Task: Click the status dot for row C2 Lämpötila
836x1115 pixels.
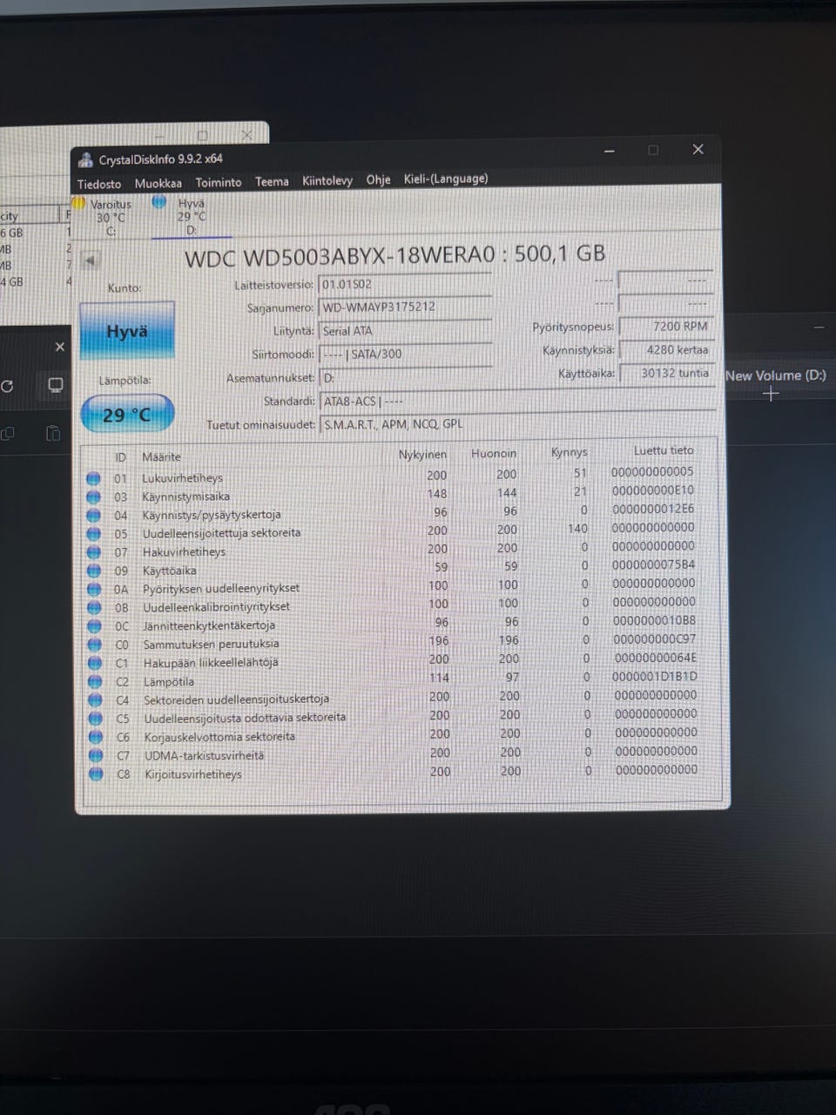Action: click(x=95, y=682)
